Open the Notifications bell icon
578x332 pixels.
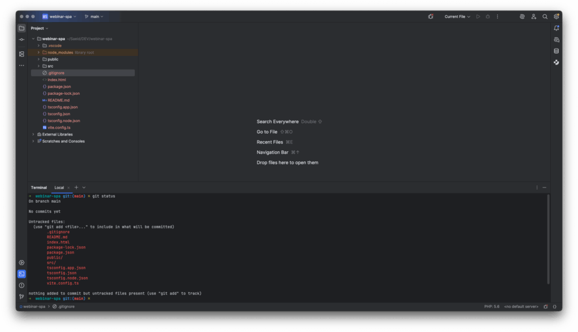pos(557,28)
